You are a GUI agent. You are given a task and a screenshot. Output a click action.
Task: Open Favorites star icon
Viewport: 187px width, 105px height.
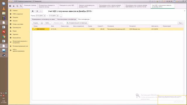pyautogui.click(x=14, y=6)
